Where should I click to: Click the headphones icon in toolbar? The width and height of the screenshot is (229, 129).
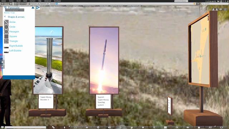pyautogui.click(x=75, y=128)
